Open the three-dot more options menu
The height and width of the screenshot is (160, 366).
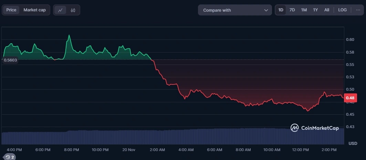358,10
